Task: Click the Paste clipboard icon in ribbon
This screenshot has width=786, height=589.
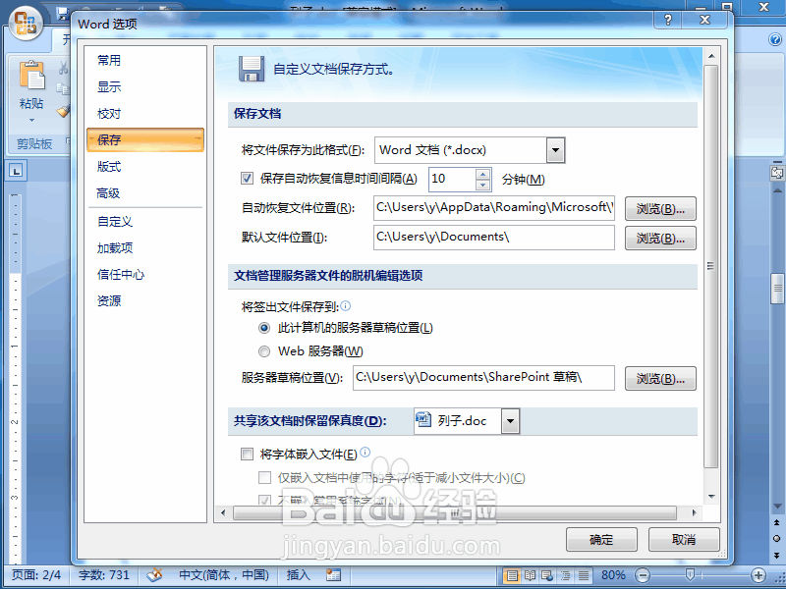Action: (32, 77)
